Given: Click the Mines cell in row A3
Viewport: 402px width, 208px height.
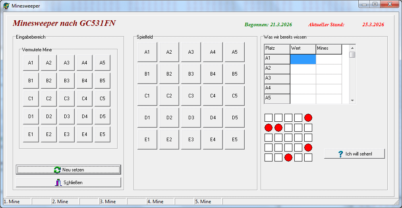Looking at the screenshot, I should [329, 79].
